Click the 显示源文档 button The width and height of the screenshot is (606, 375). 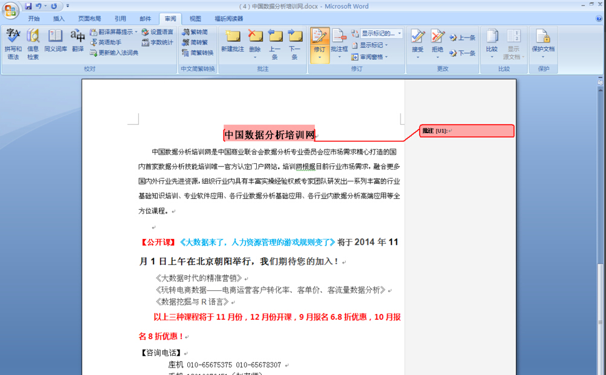pos(514,44)
